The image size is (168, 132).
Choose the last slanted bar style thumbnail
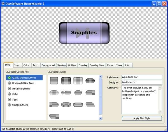click(x=54, y=117)
